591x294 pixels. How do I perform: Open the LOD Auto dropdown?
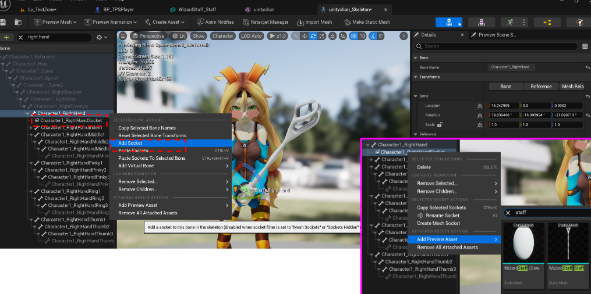click(x=250, y=36)
